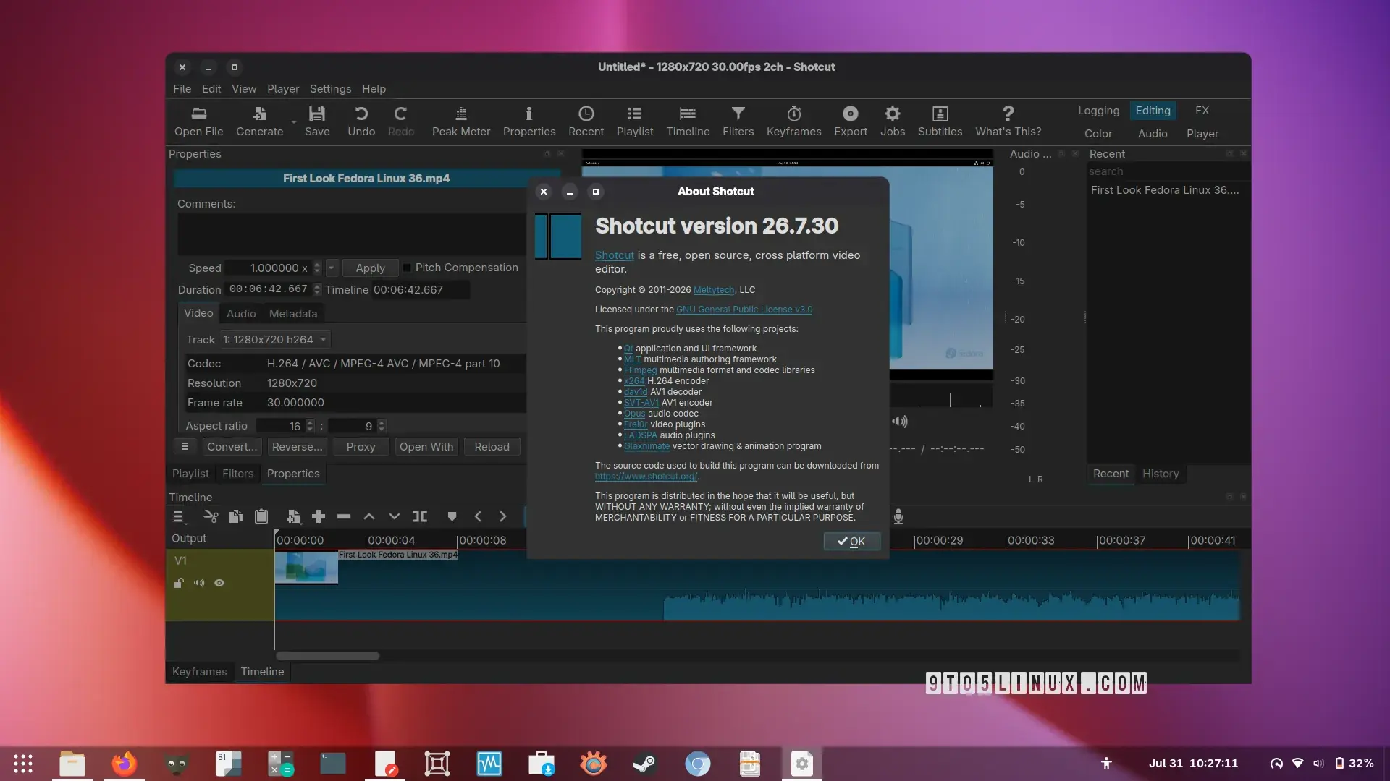
Task: Click the Split At Playhead icon
Action: [420, 516]
